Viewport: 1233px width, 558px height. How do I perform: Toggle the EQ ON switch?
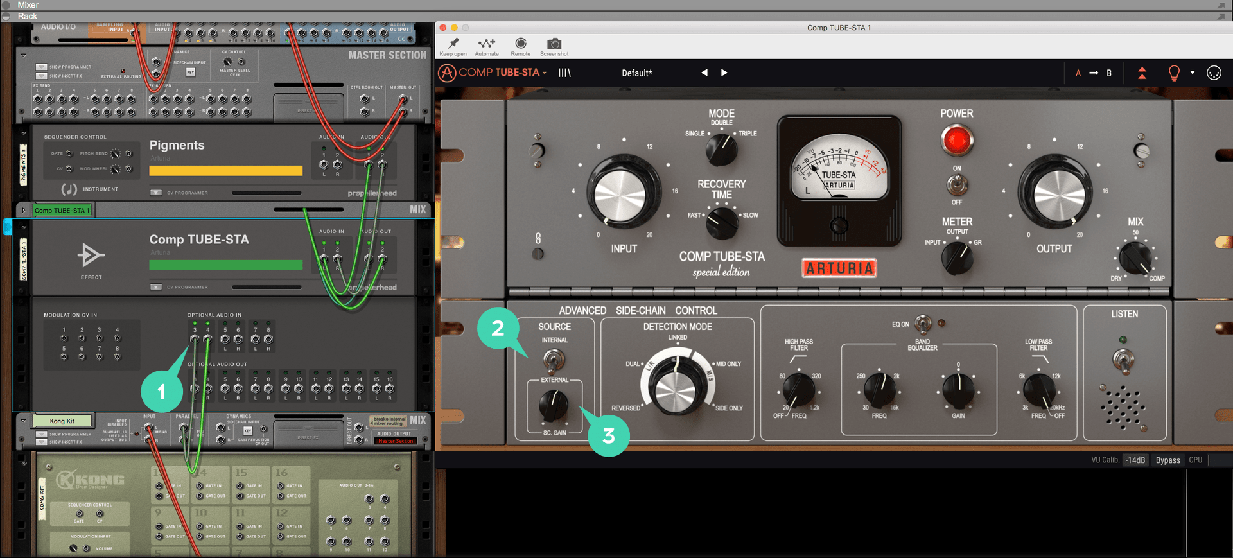coord(923,323)
